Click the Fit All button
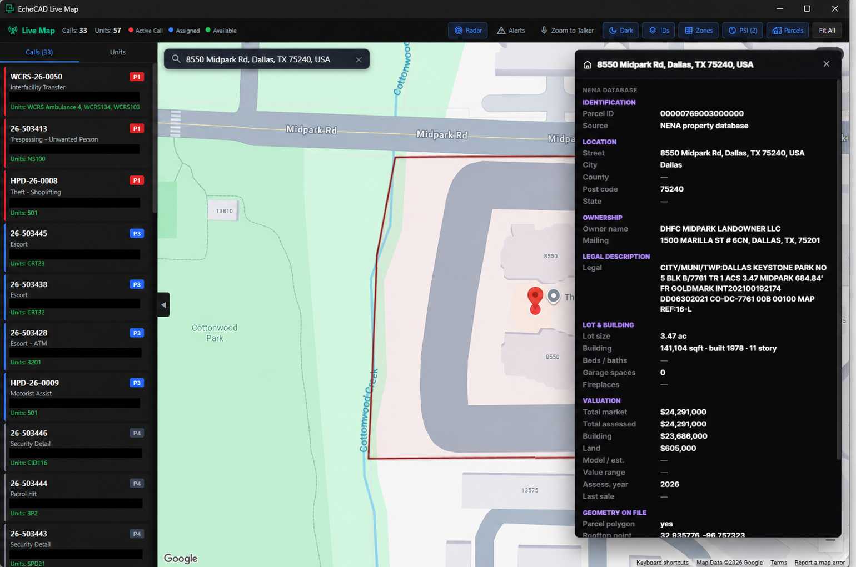 (x=827, y=31)
